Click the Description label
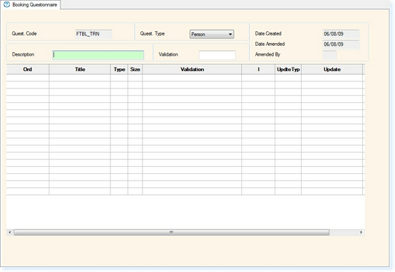395x272 pixels. tap(23, 54)
